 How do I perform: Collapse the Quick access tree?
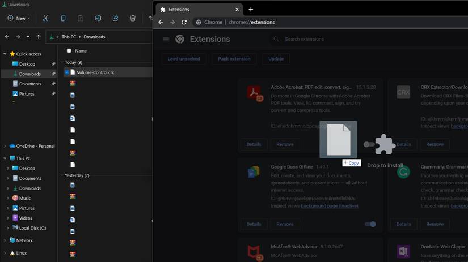[5, 54]
